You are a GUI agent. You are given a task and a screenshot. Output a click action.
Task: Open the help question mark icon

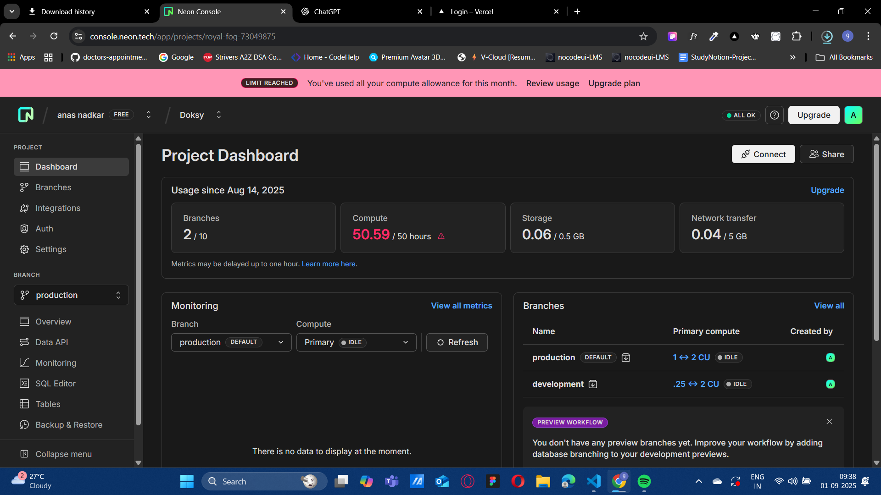click(775, 115)
